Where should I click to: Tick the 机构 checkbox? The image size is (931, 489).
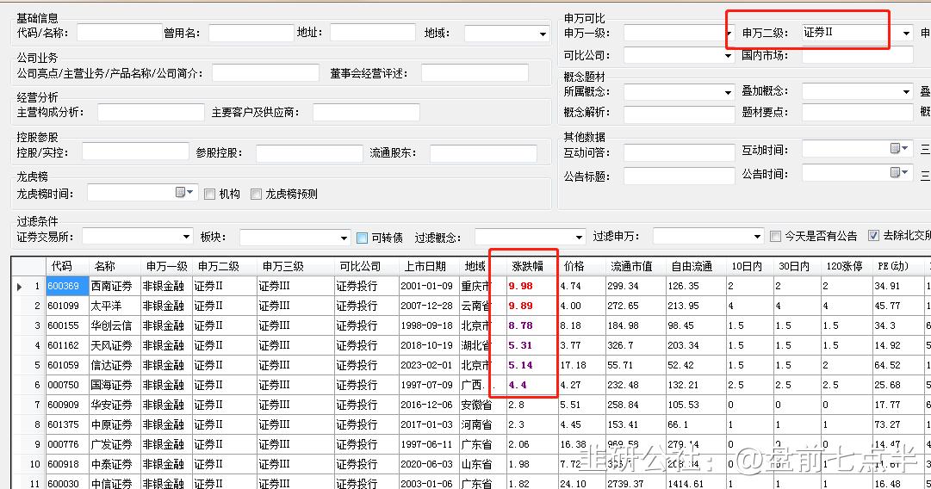209,194
